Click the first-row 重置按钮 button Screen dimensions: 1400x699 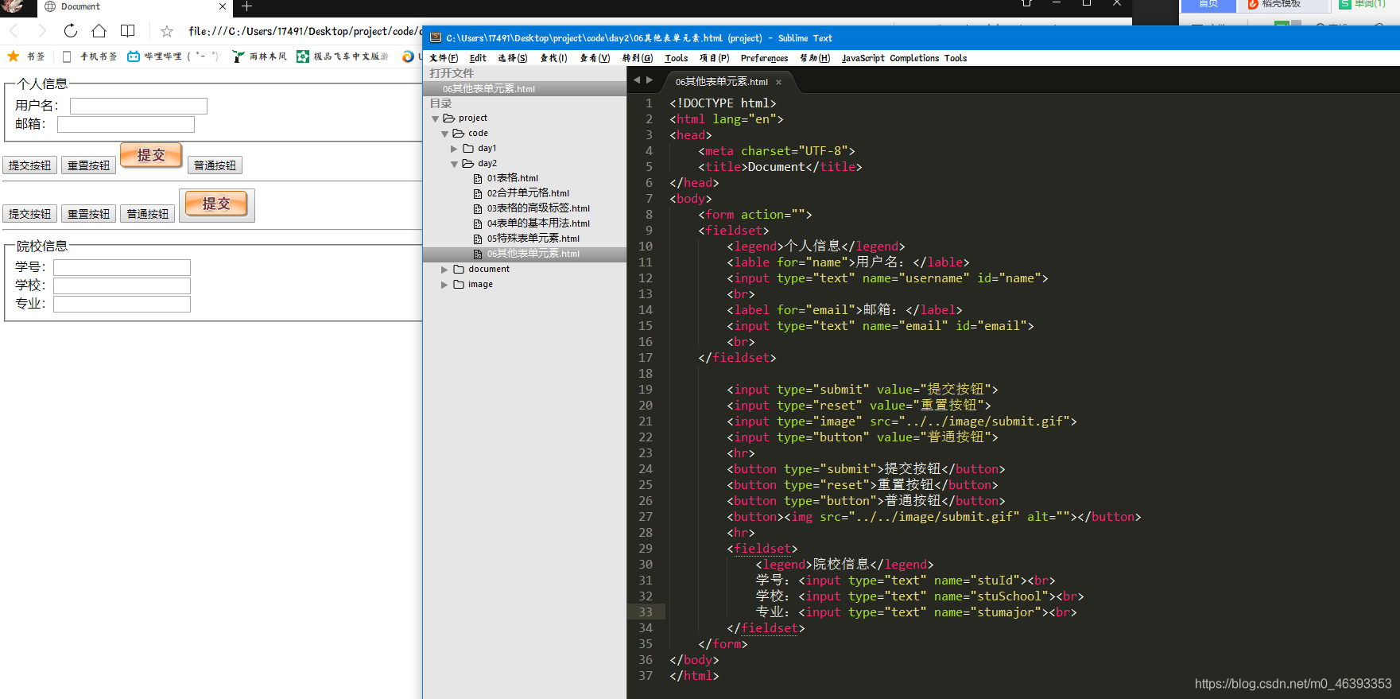coord(88,165)
